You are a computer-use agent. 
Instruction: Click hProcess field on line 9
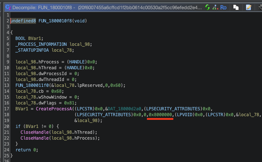tap(49, 62)
